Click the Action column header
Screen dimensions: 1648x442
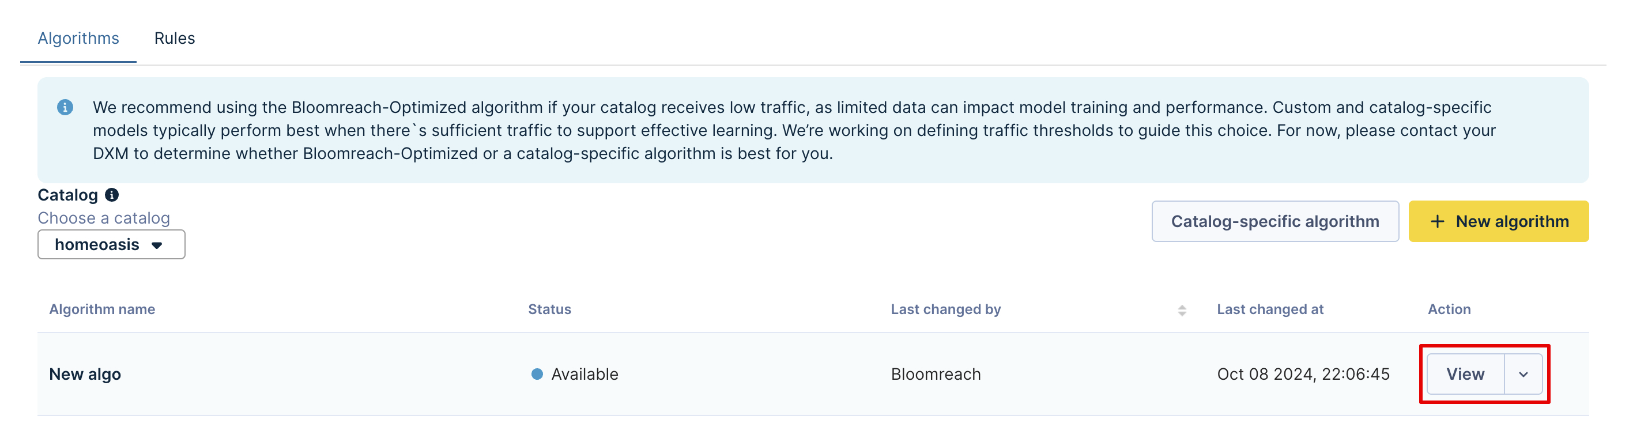(1449, 309)
